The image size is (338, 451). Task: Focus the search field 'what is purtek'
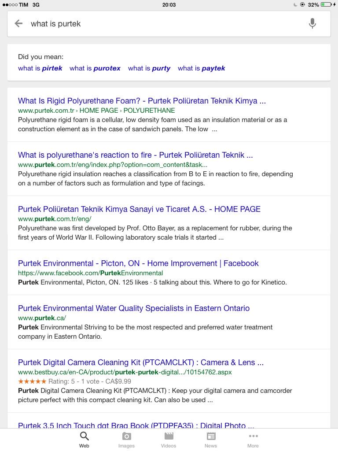tap(169, 24)
